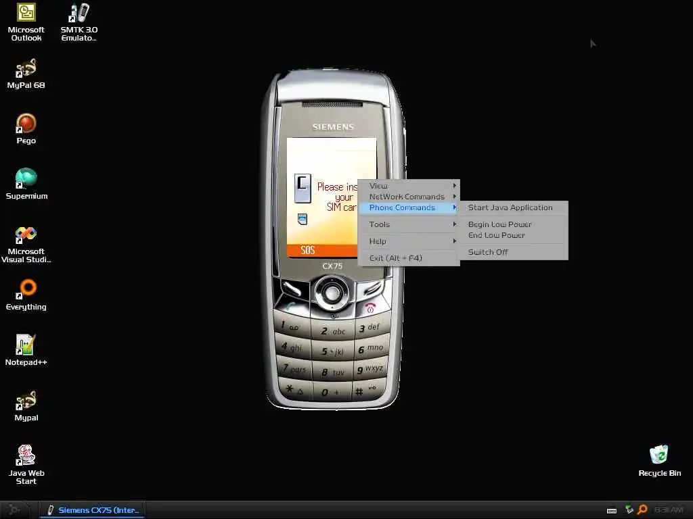The image size is (693, 519).
Task: Select the Phone Commands menu entry
Action: point(409,207)
